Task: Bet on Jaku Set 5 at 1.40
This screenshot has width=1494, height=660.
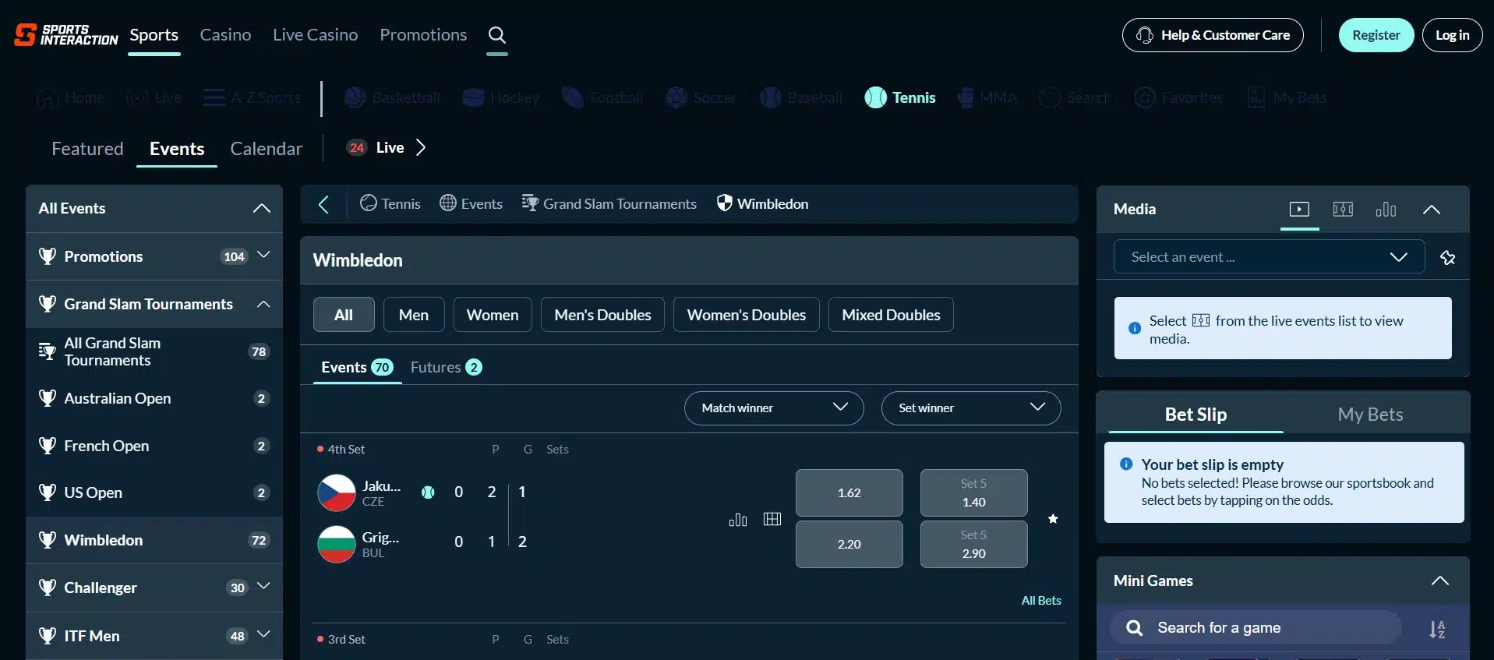Action: pyautogui.click(x=973, y=492)
